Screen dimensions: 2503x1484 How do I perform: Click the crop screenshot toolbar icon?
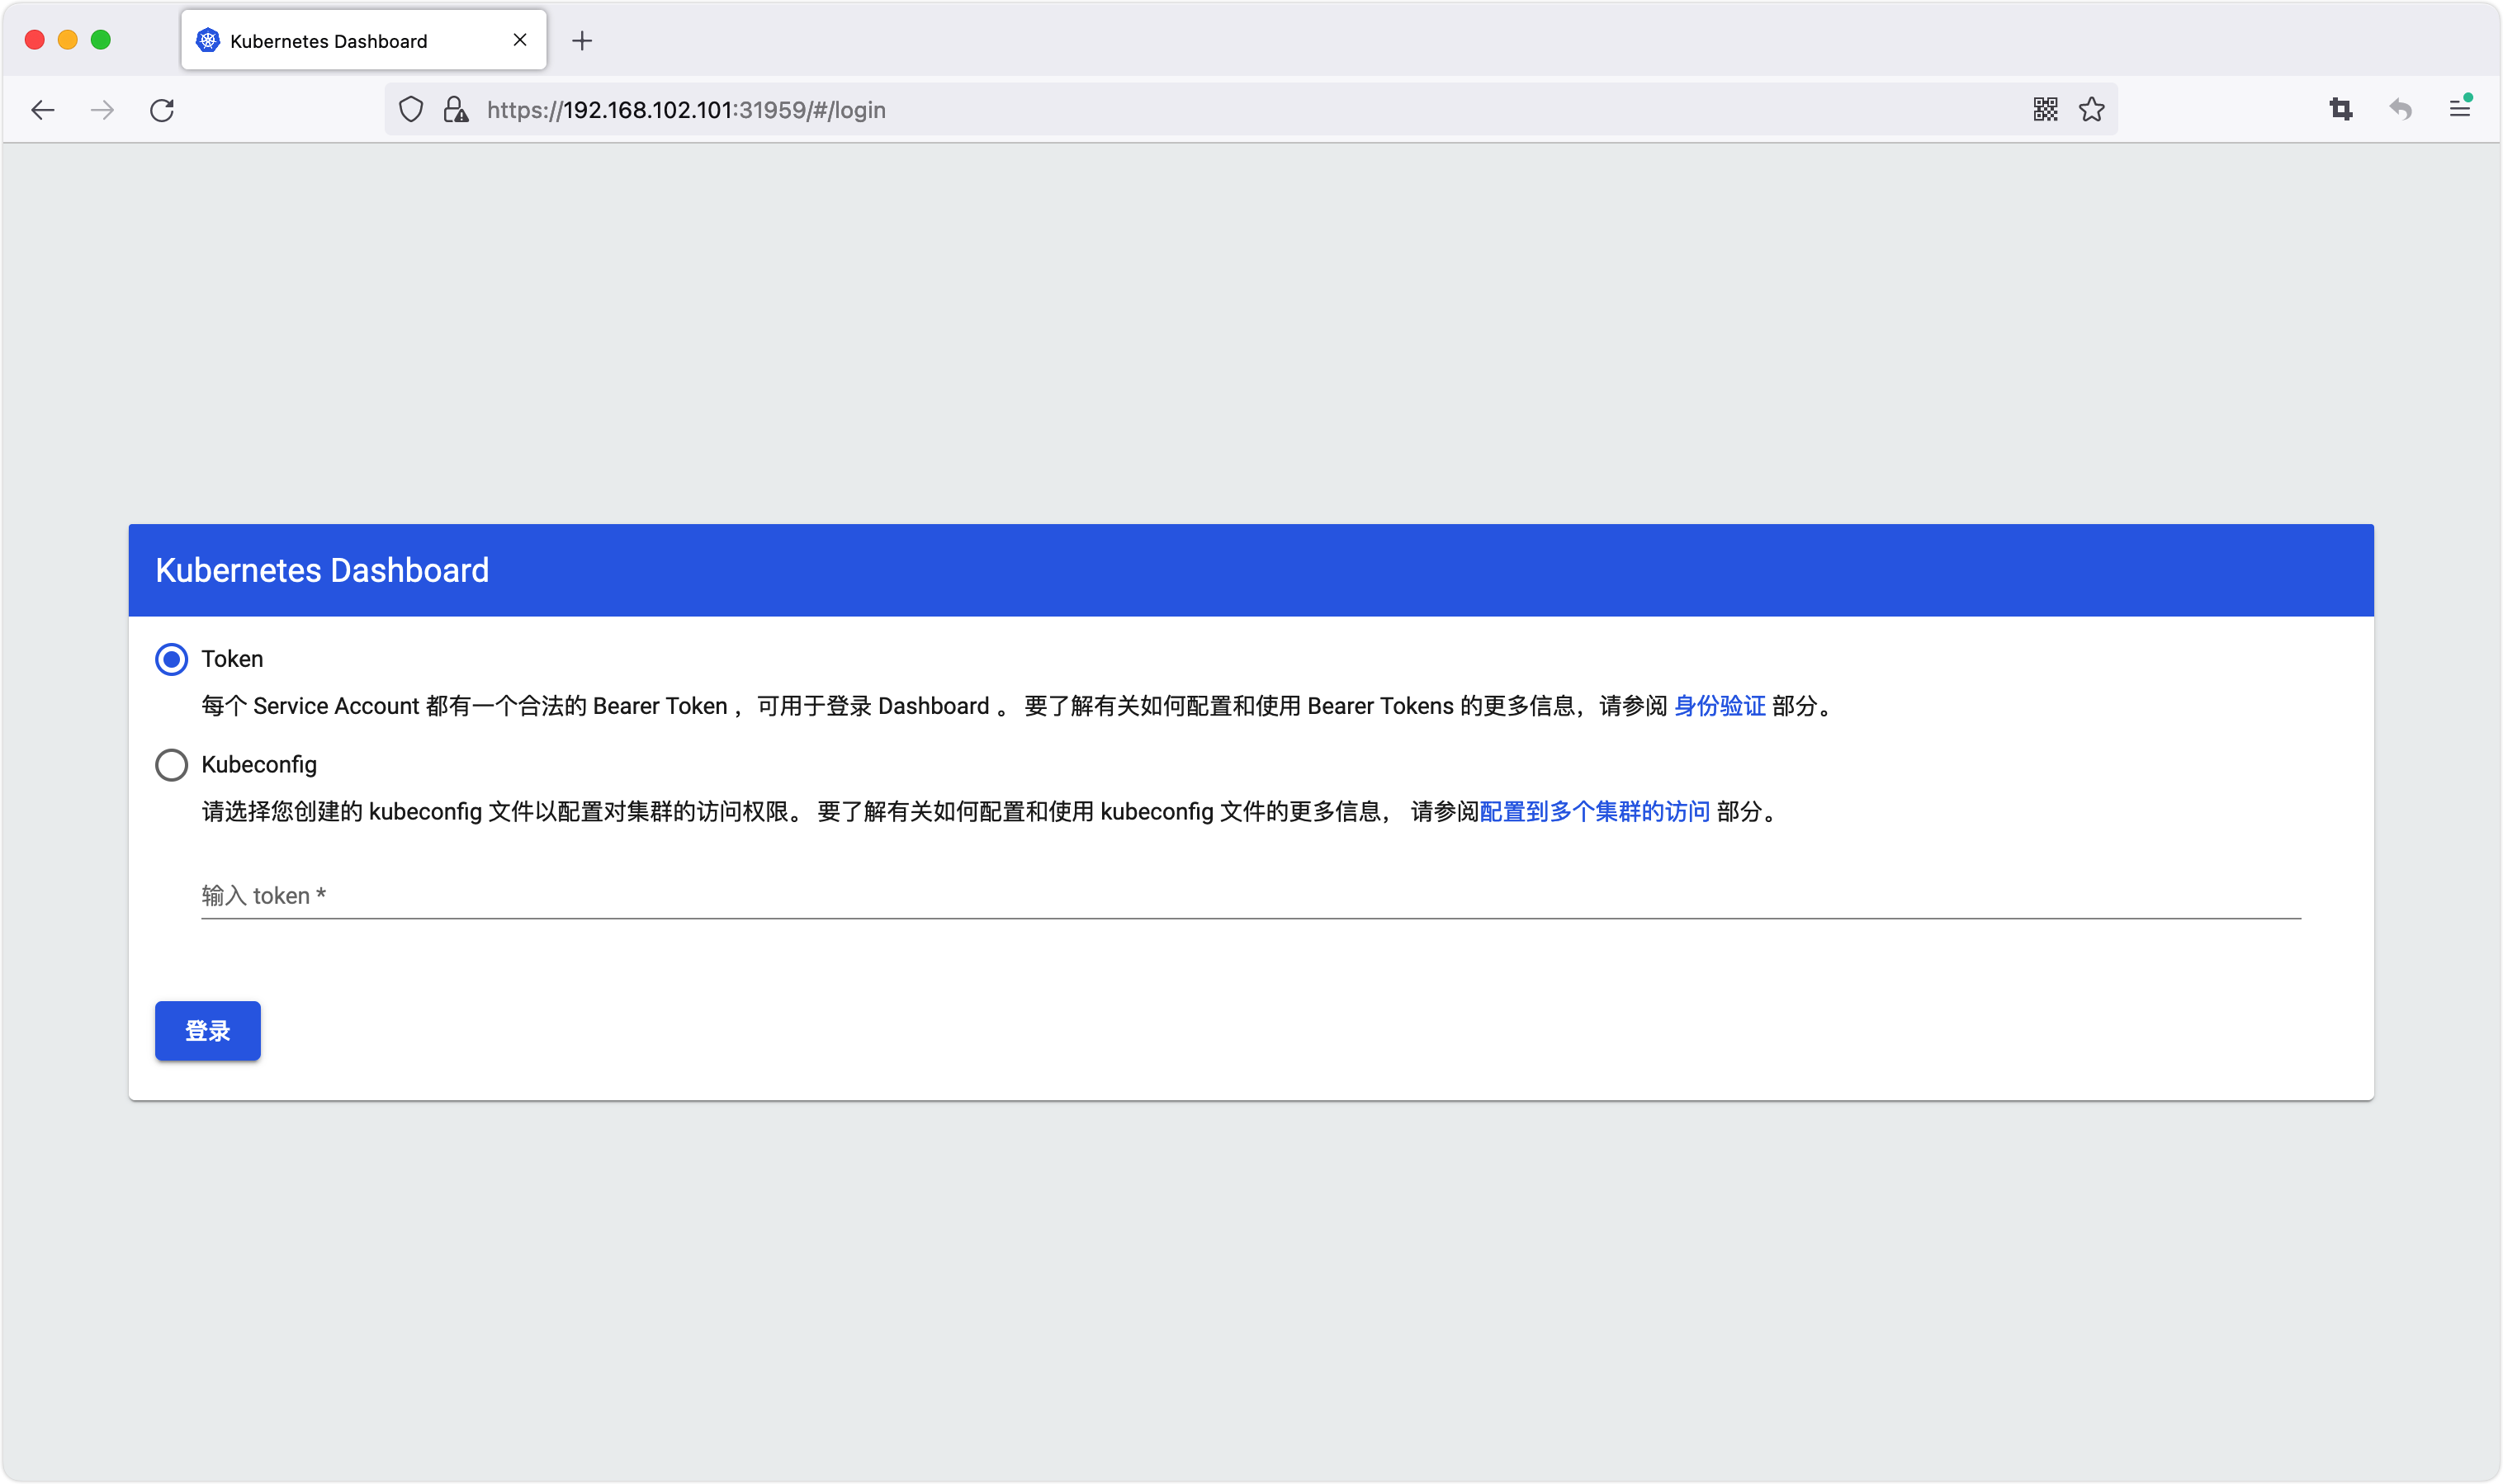point(2341,109)
